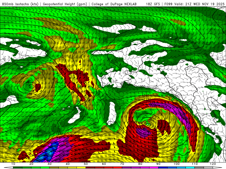Click the 20 knot legend tick label

click(31, 164)
